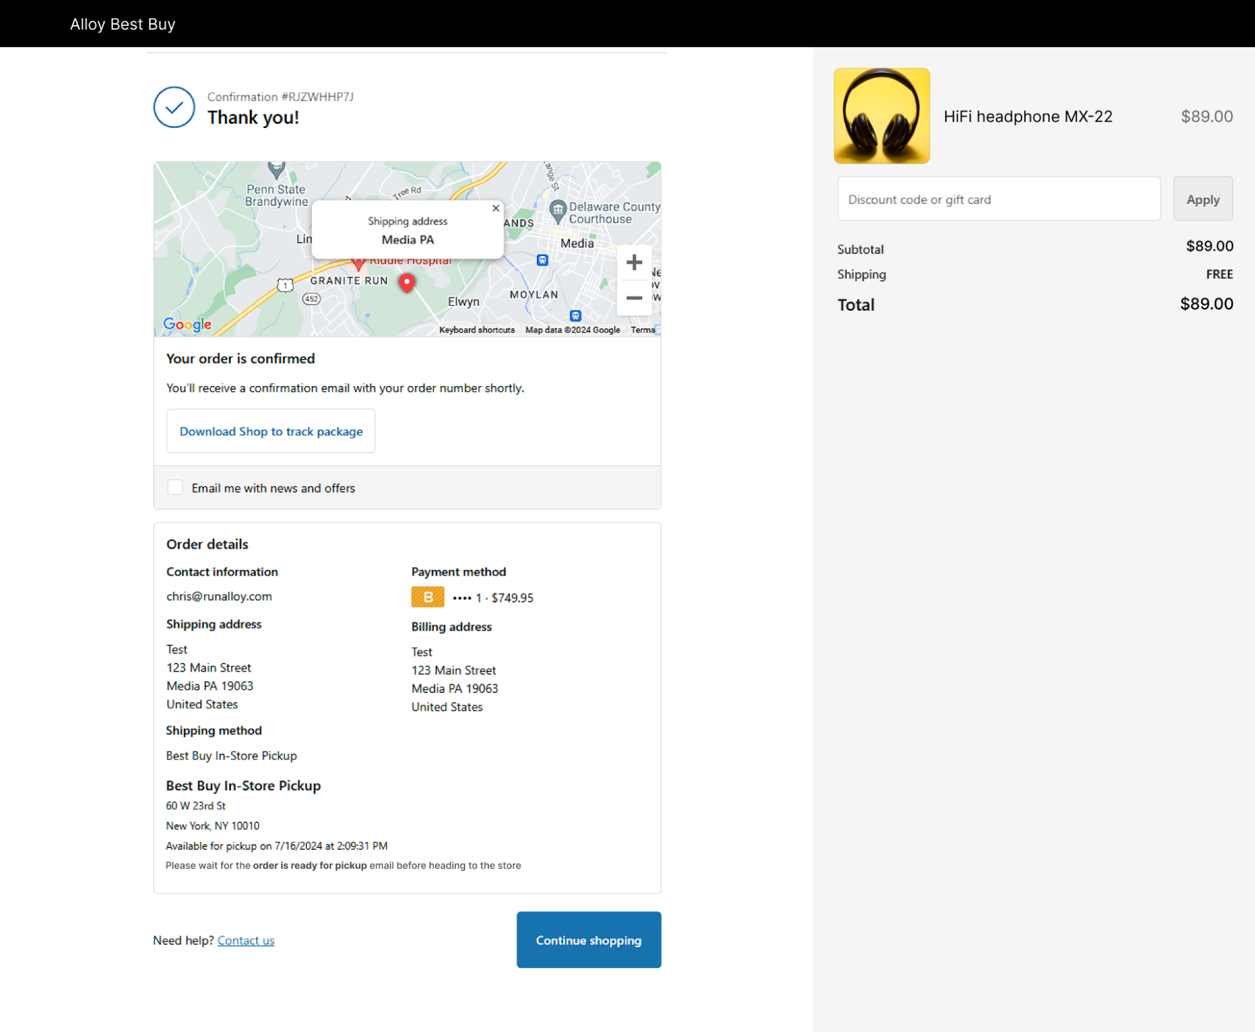Click the orange B payment card icon

[x=428, y=597]
